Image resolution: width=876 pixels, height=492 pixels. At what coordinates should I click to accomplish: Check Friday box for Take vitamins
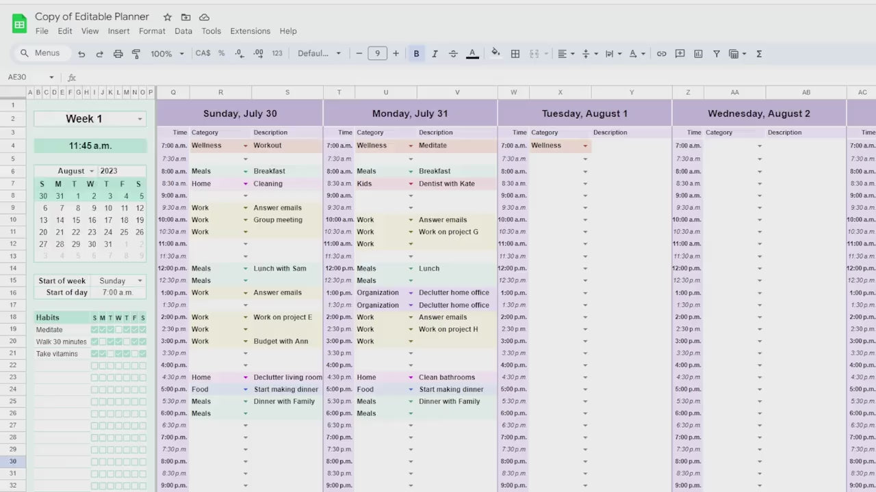tap(135, 354)
